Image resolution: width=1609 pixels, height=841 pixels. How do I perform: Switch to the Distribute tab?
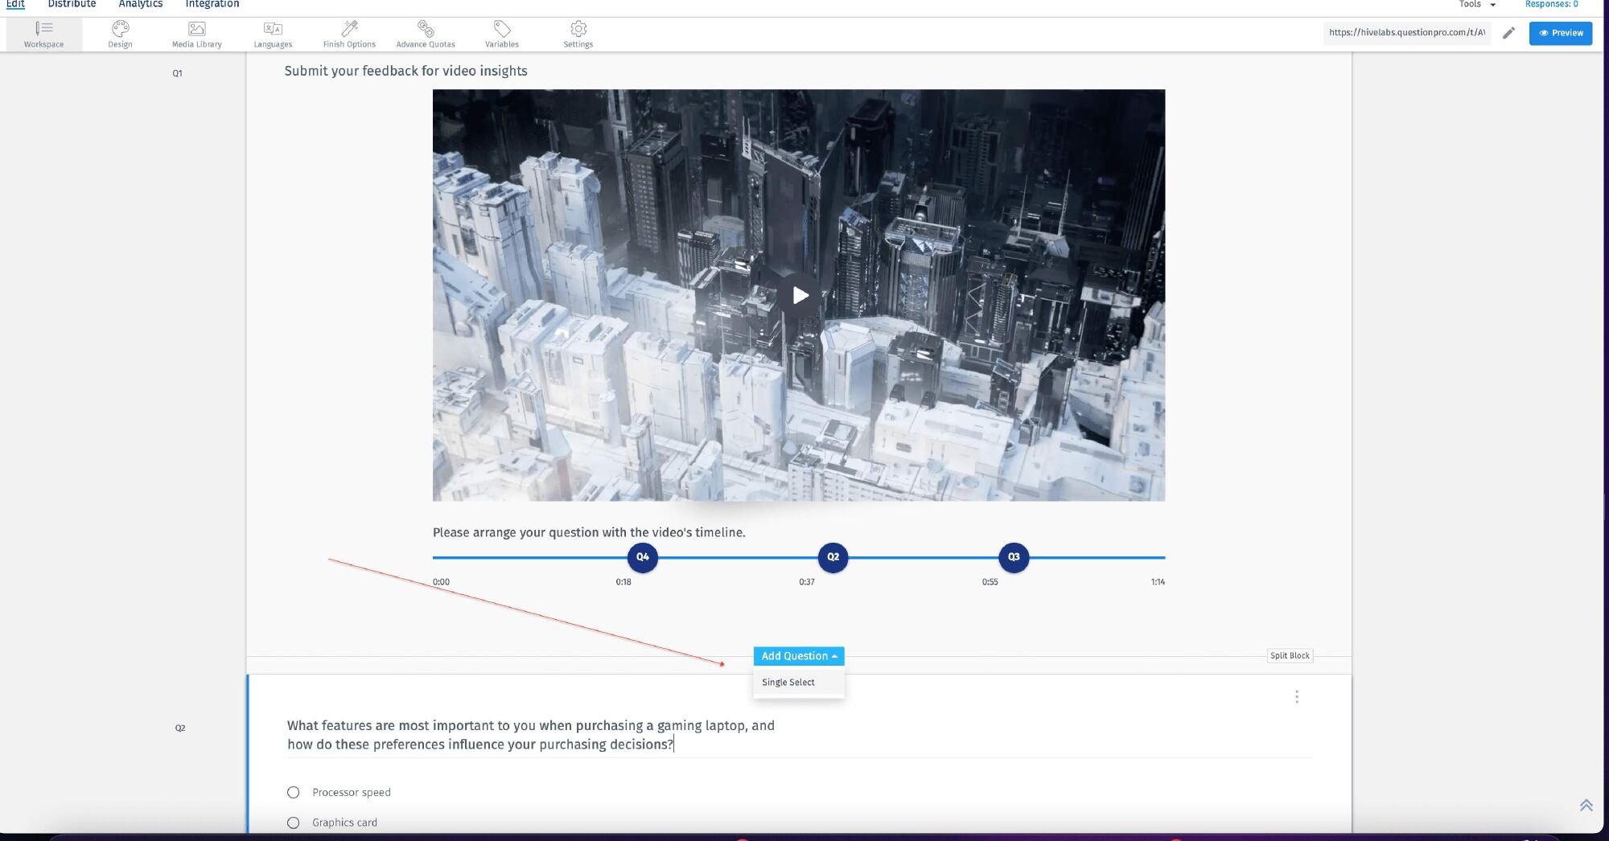pos(72,4)
